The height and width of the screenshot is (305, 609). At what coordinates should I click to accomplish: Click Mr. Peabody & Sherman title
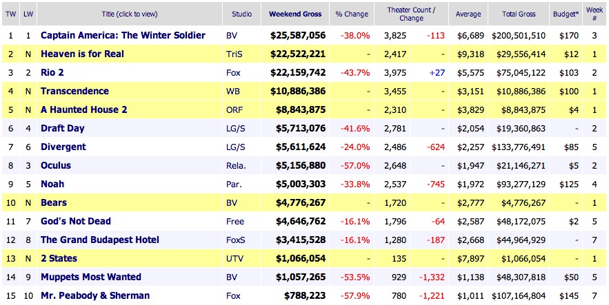click(x=93, y=295)
